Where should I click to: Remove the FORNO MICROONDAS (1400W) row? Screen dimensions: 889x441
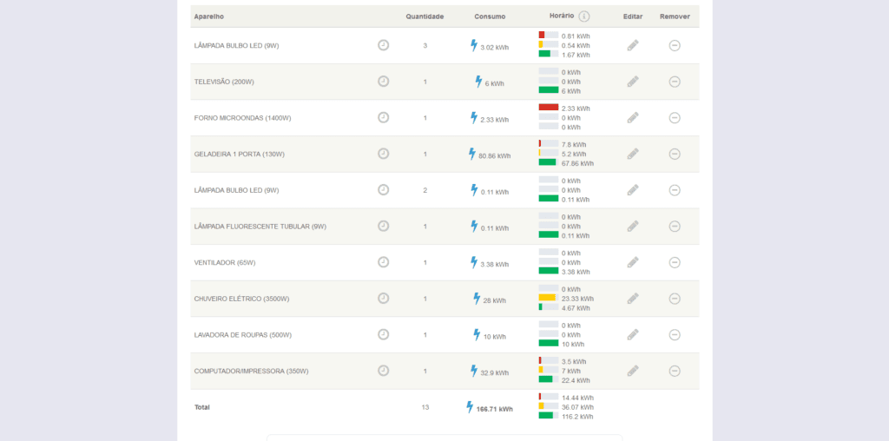pyautogui.click(x=675, y=118)
